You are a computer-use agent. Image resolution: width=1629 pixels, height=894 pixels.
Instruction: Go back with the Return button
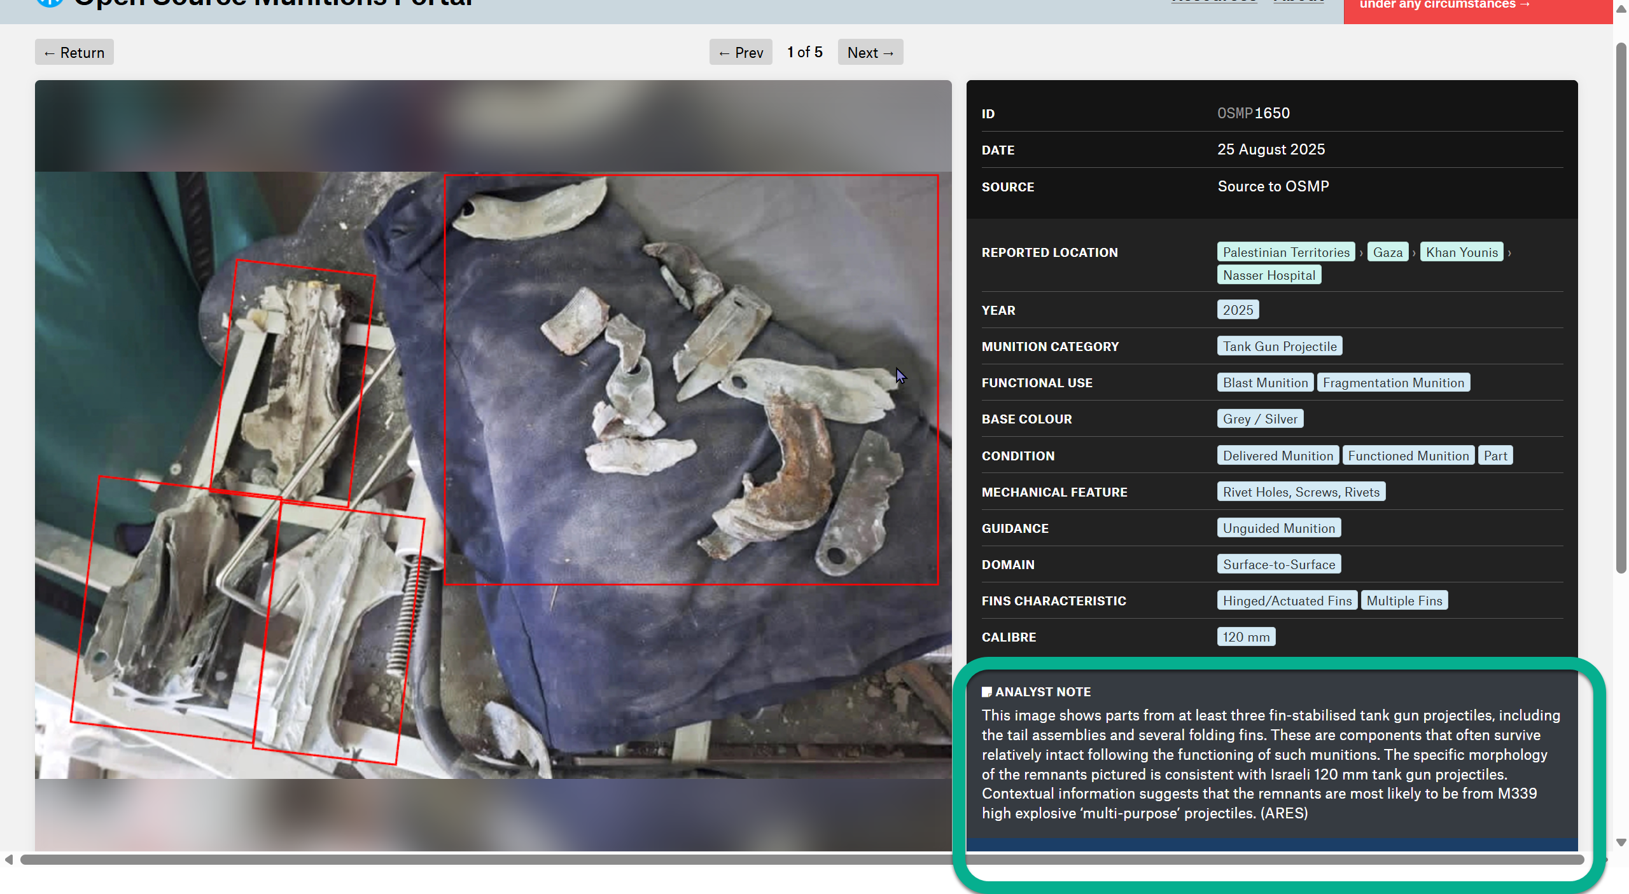[x=74, y=53]
